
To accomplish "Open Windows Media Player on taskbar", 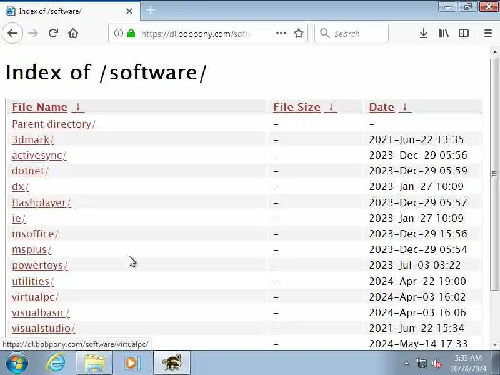I will tap(132, 362).
